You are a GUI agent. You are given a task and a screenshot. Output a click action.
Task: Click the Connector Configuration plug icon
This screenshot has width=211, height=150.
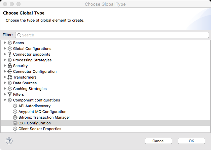[10, 71]
